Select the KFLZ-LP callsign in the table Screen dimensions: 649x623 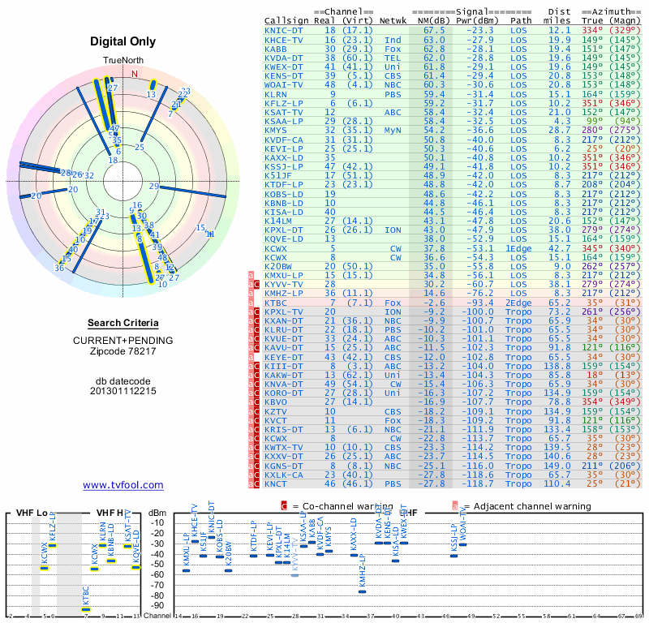283,104
